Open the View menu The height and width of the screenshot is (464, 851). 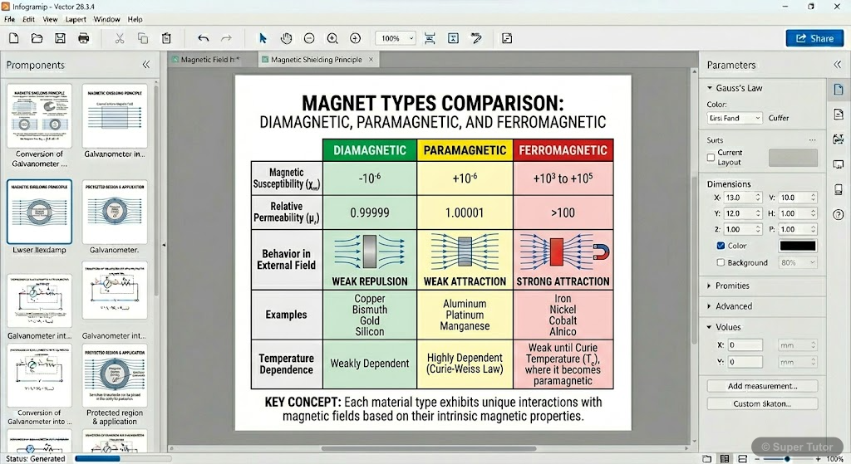point(50,19)
